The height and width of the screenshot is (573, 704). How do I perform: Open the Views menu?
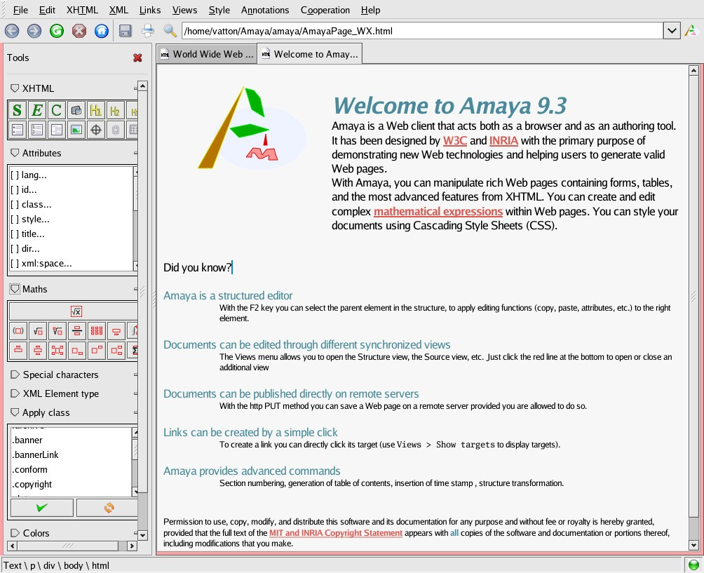click(185, 10)
